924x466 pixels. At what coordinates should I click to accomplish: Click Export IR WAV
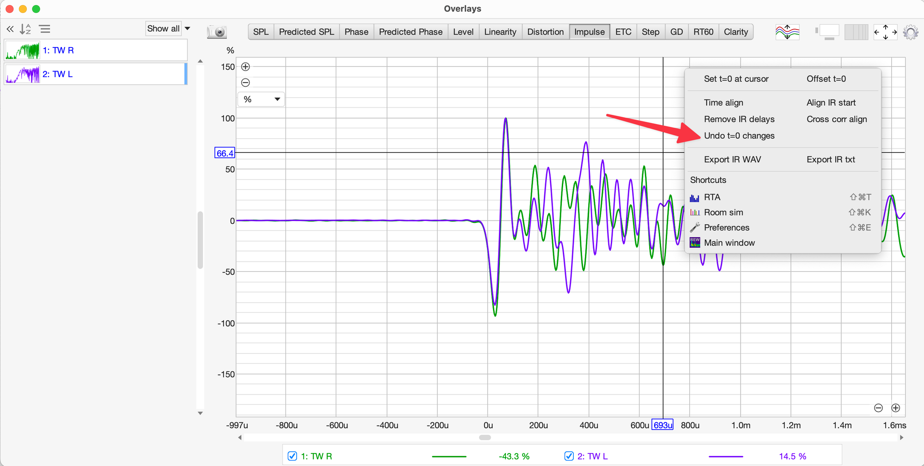click(732, 159)
